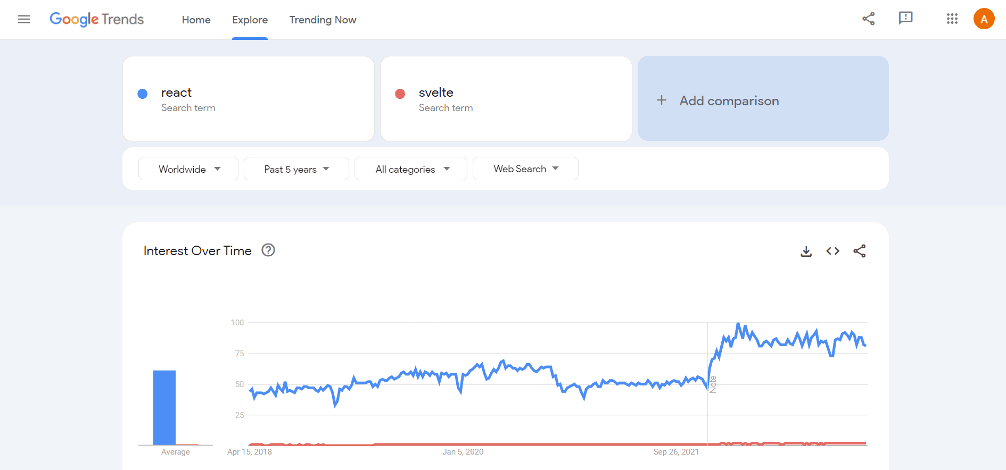Click the blue color dot beside react
Screen dimensions: 1006x470
pos(142,94)
